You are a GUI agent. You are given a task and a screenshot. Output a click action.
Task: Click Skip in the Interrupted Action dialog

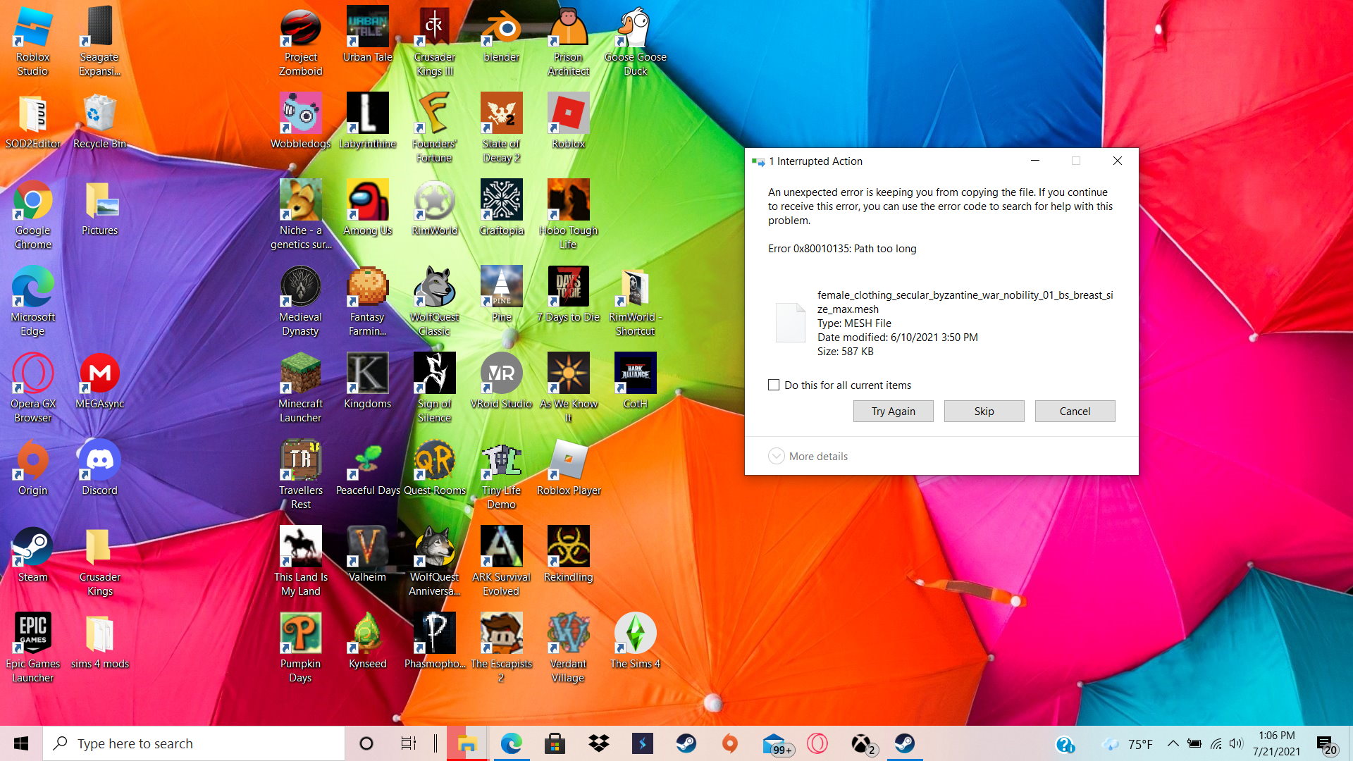click(x=984, y=411)
